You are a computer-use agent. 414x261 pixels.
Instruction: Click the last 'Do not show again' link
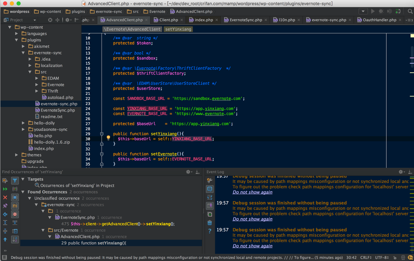click(252, 246)
